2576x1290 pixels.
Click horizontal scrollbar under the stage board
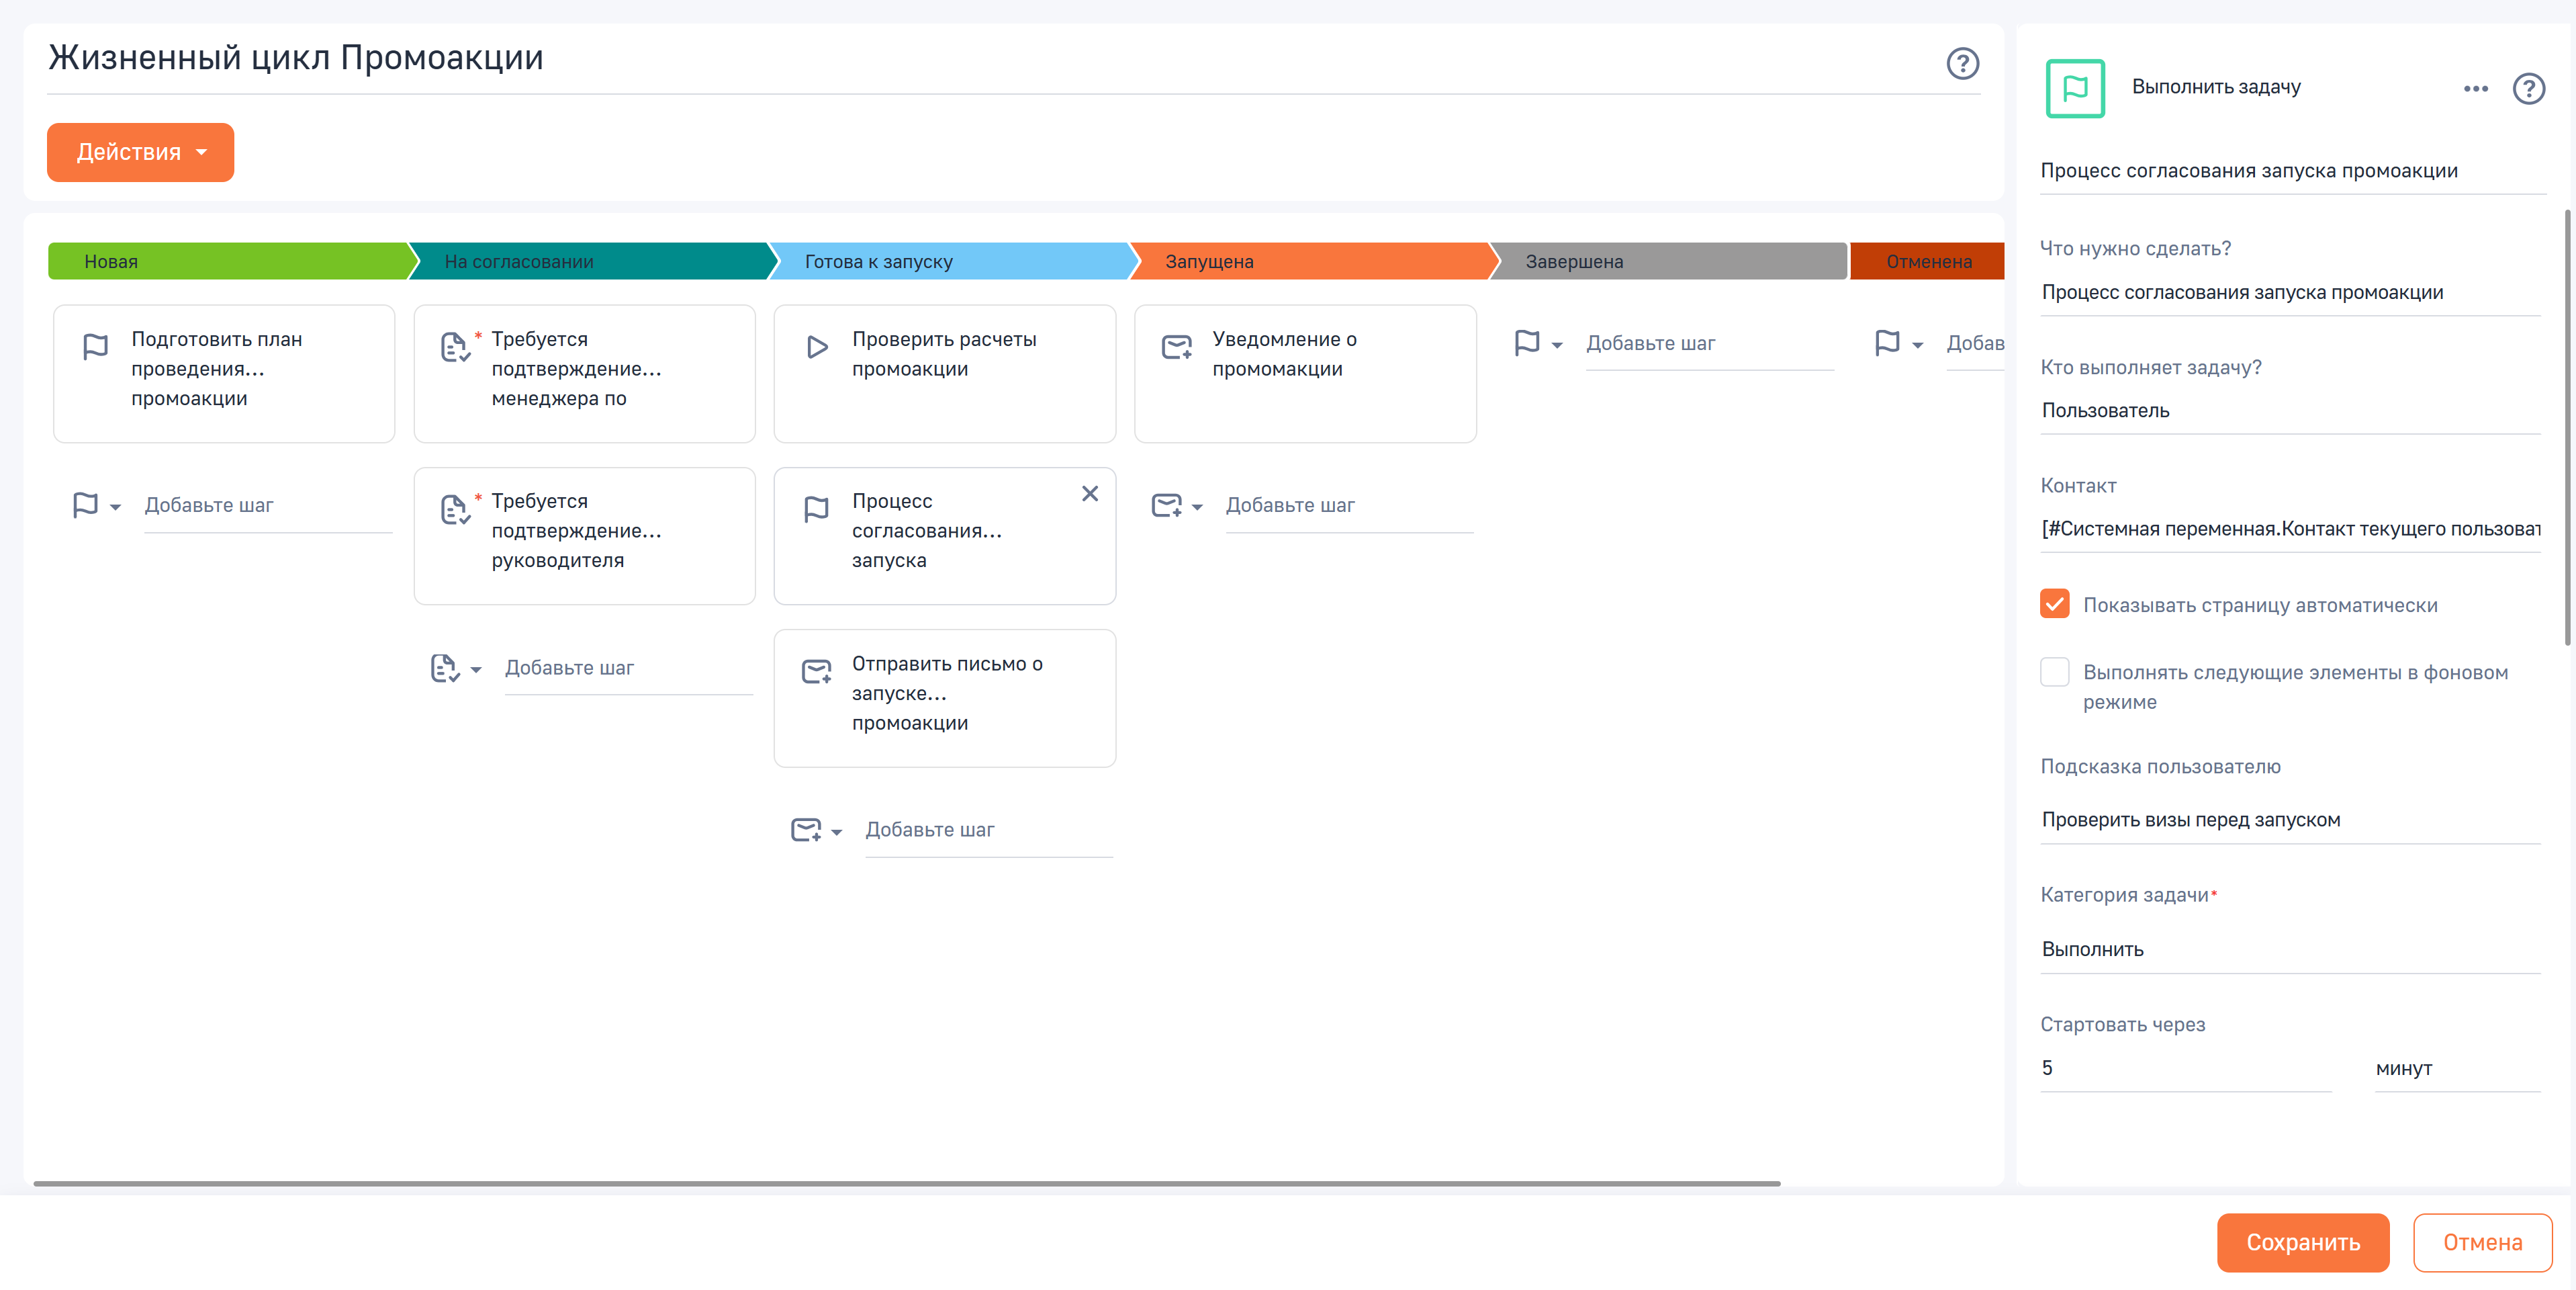coord(906,1183)
